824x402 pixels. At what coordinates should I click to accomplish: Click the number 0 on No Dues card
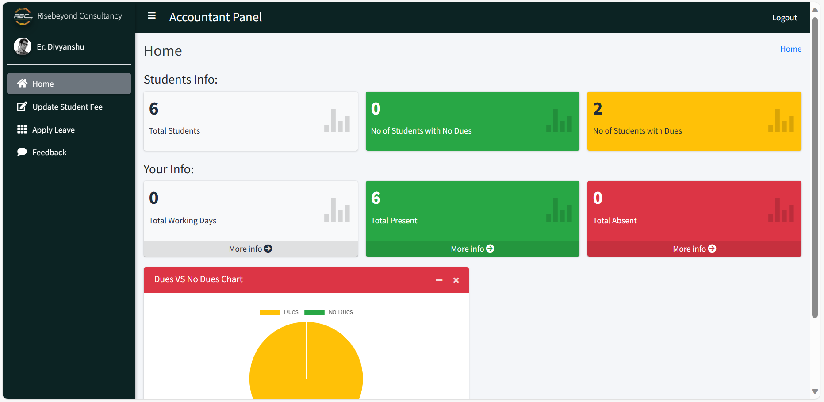[x=376, y=109]
